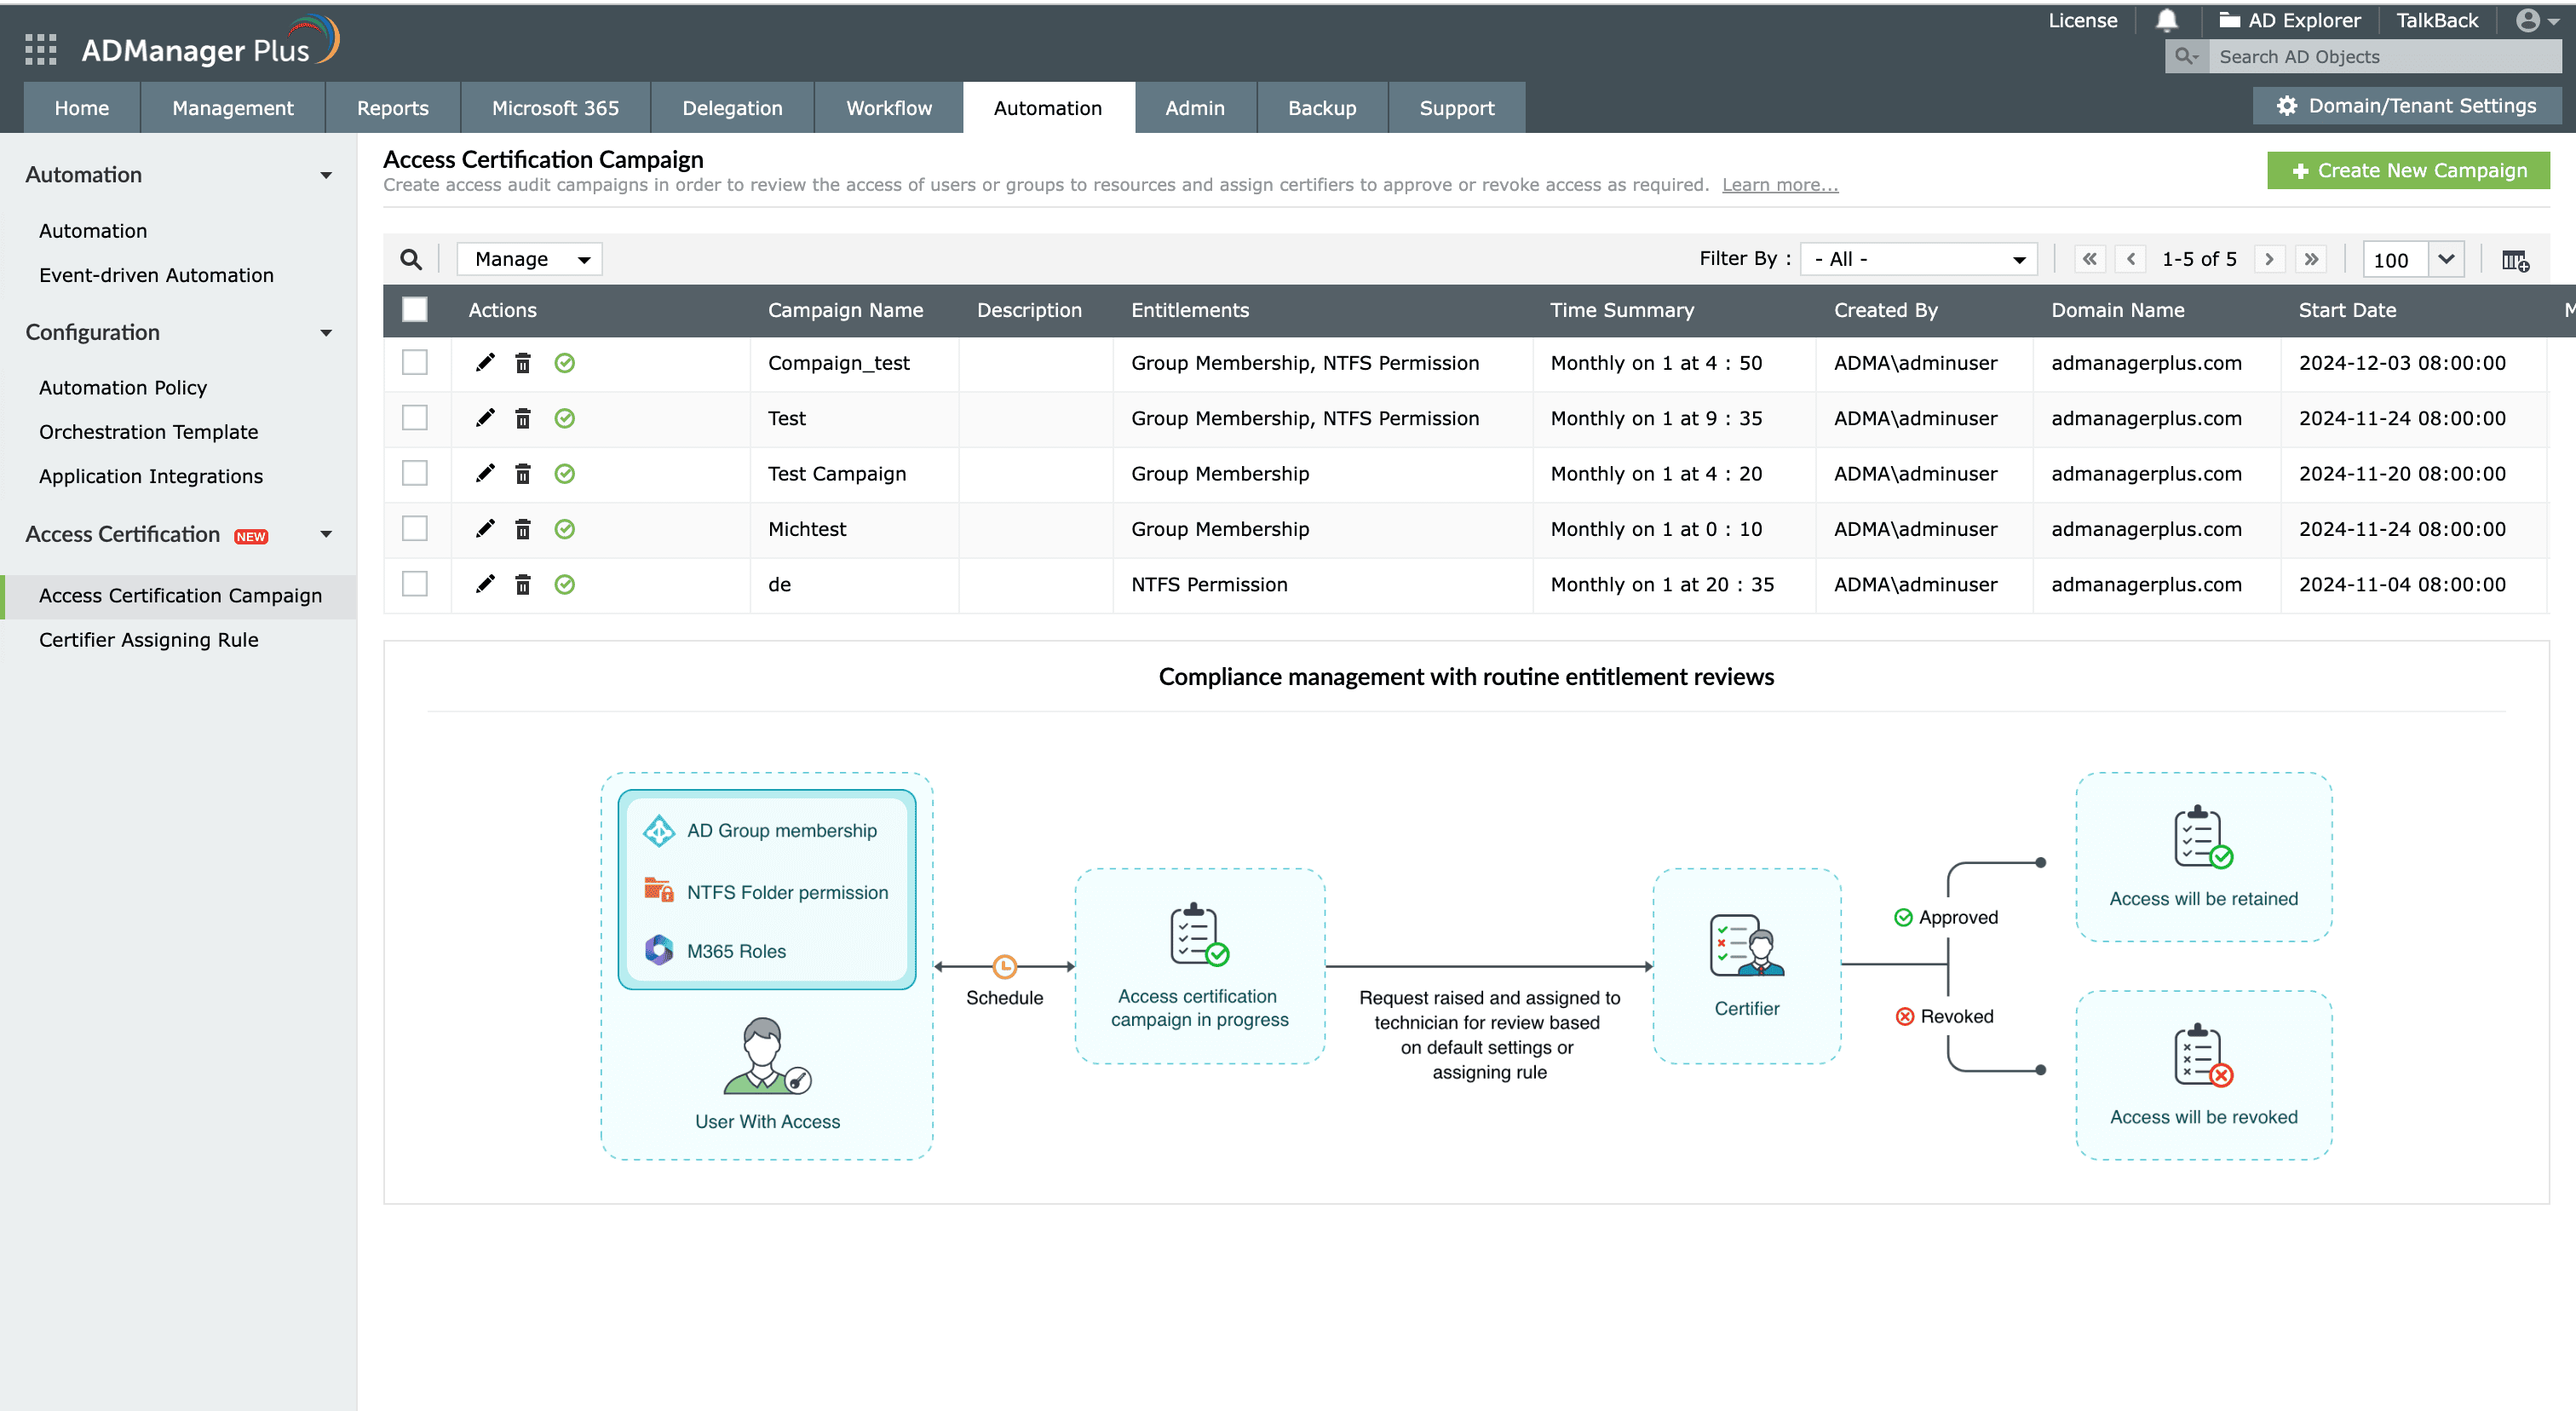Open the Reports tab
Image resolution: width=2576 pixels, height=1411 pixels.
click(392, 108)
